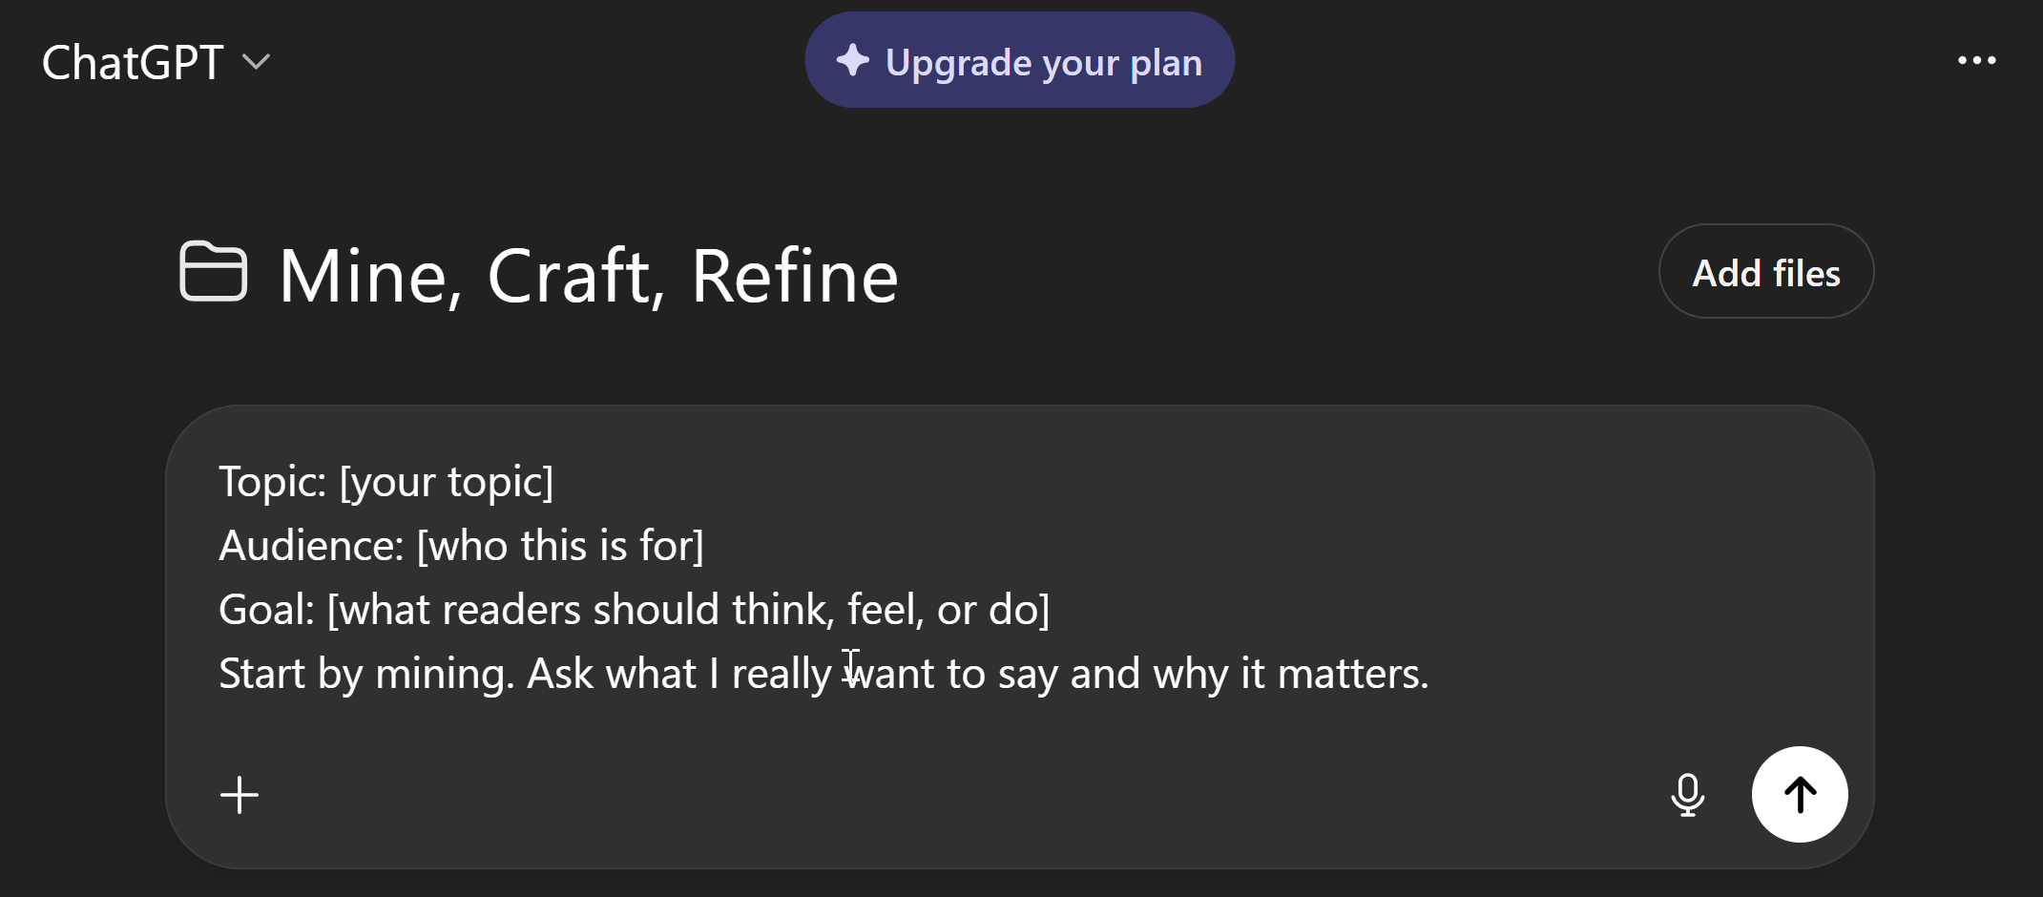The height and width of the screenshot is (897, 2043).
Task: Click the [who this is for] placeholder text
Action: point(560,546)
